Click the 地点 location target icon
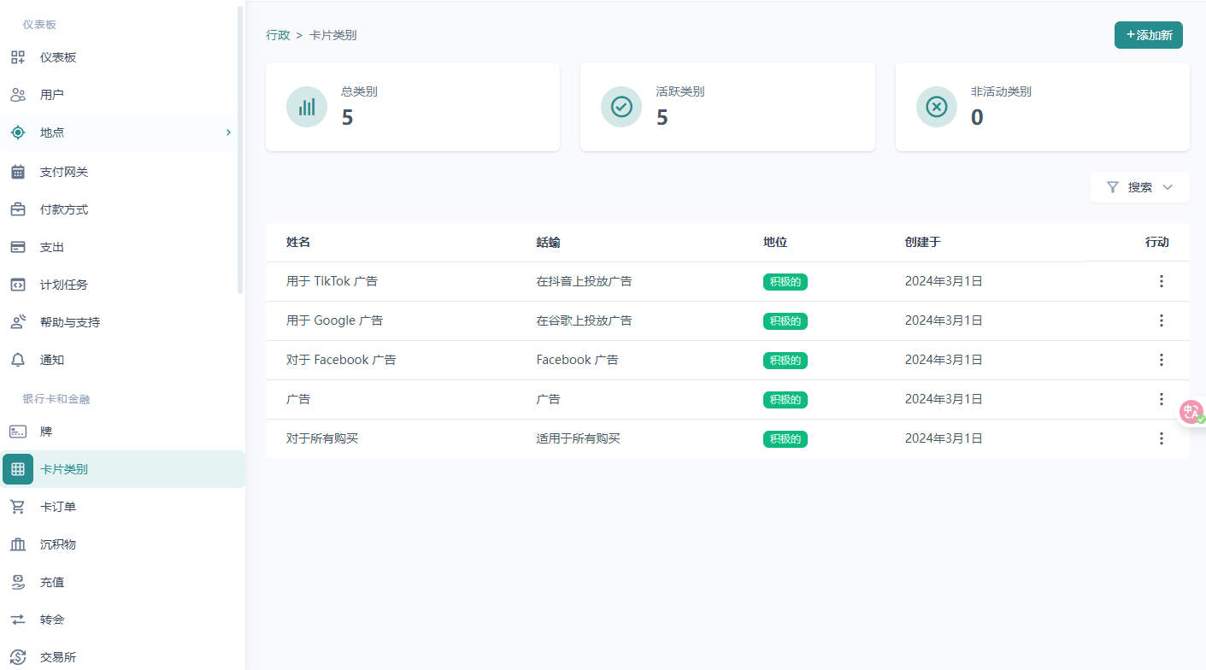Viewport: 1206px width, 670px height. pyautogui.click(x=18, y=132)
